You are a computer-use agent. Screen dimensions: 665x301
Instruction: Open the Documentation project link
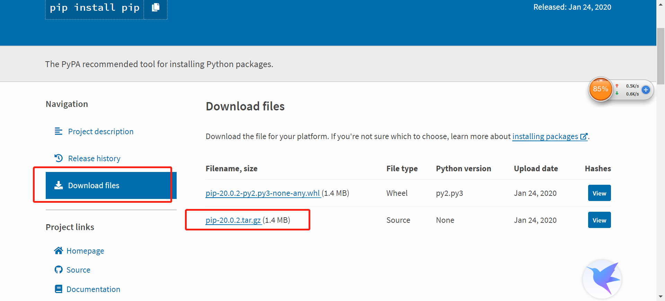click(93, 289)
